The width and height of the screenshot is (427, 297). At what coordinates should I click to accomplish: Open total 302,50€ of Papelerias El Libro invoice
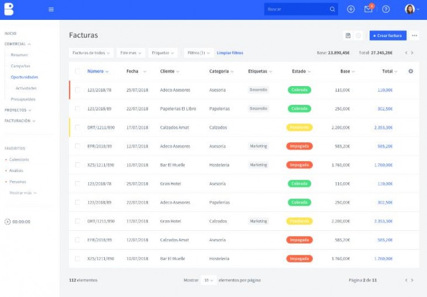[x=385, y=108]
